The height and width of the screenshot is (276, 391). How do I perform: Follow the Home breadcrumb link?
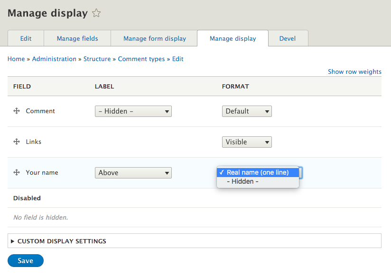[x=16, y=59]
